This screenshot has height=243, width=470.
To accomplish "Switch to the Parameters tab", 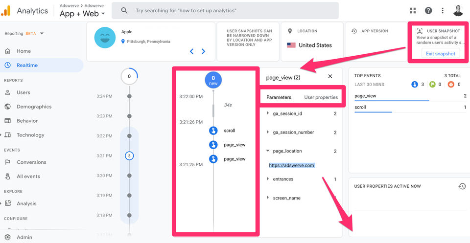I will [279, 97].
